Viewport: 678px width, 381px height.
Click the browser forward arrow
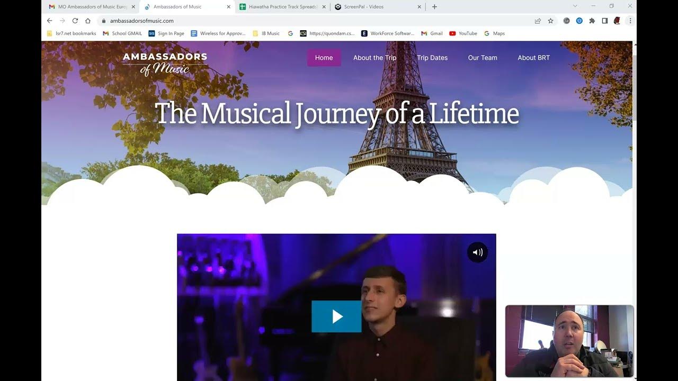(x=62, y=21)
